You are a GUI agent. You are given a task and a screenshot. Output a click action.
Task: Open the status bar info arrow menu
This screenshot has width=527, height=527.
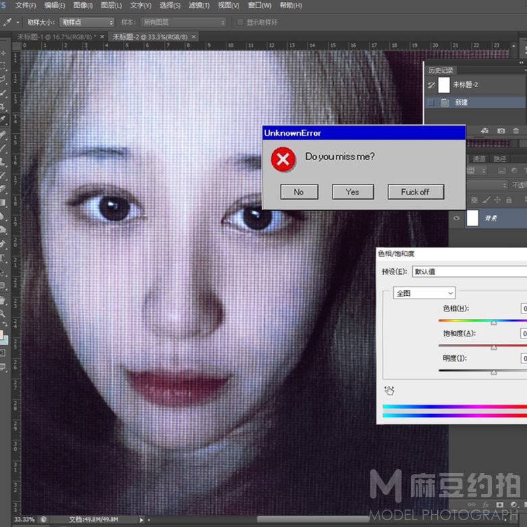[141, 520]
